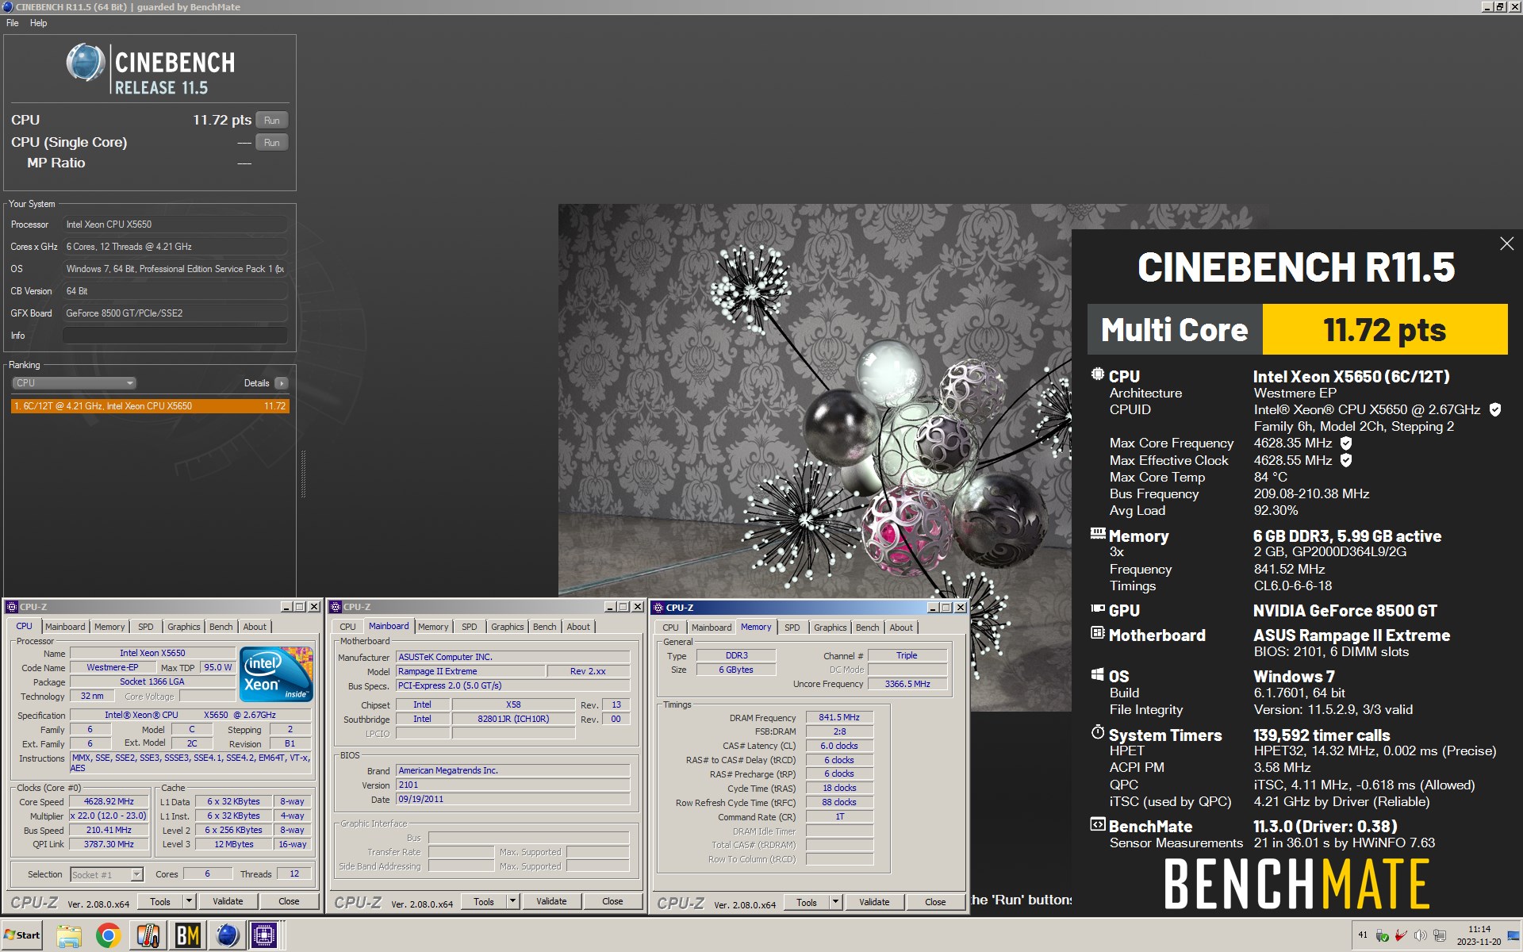This screenshot has width=1523, height=952.
Task: Click Close in left CPU-Z window
Action: 289,901
